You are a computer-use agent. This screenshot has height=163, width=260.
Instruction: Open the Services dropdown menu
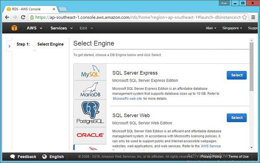[62, 28]
